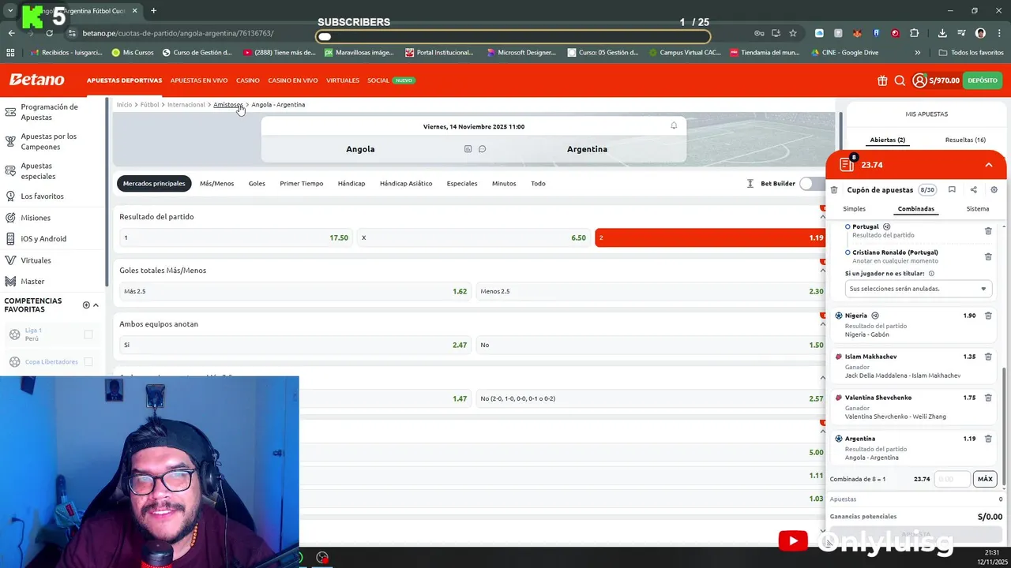Viewport: 1011px width, 568px height.
Task: Open the search magnifier in Betano header
Action: tap(900, 80)
